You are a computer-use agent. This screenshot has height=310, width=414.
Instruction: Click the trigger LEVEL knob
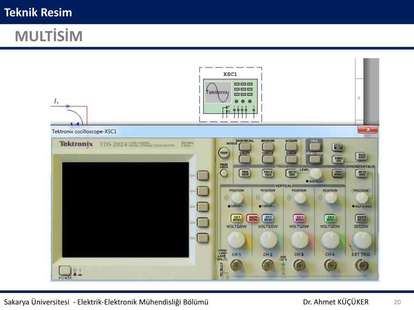pos(315,173)
